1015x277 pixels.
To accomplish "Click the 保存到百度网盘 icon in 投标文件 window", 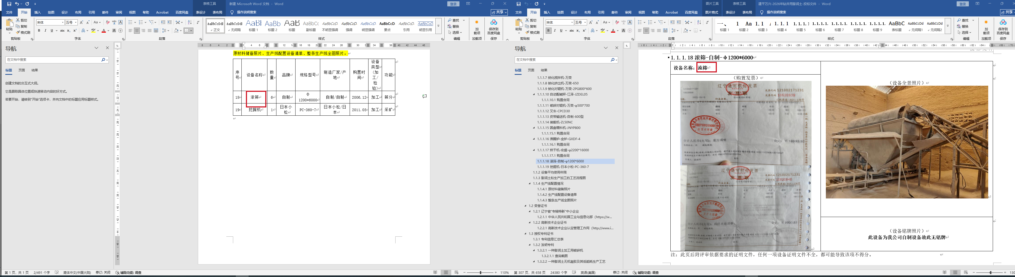I will [1003, 26].
